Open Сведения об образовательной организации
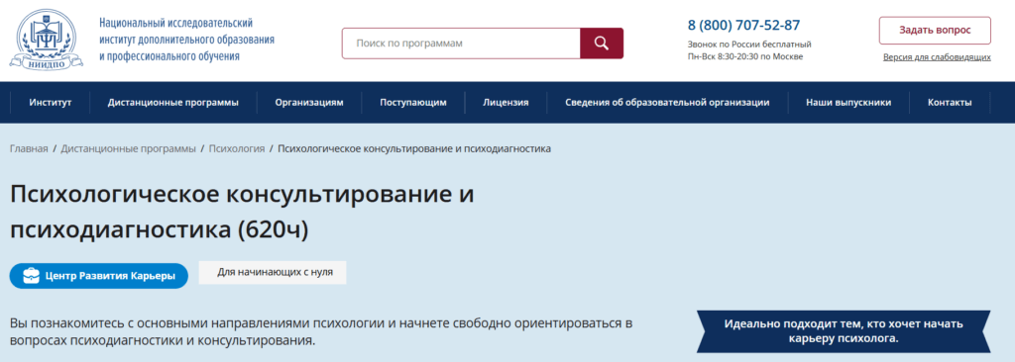1015x362 pixels. (667, 102)
